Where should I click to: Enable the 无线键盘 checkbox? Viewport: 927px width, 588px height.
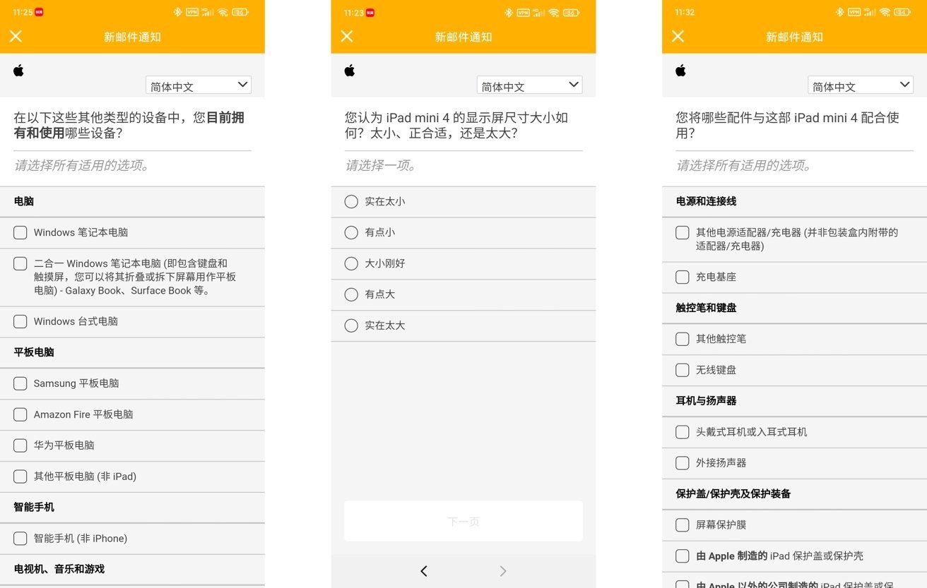[x=683, y=370]
